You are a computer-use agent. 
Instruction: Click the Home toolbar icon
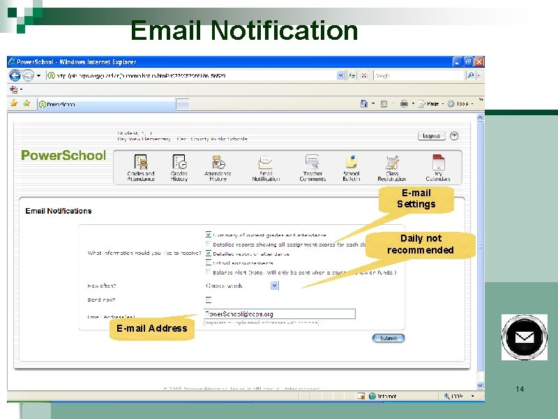[363, 103]
